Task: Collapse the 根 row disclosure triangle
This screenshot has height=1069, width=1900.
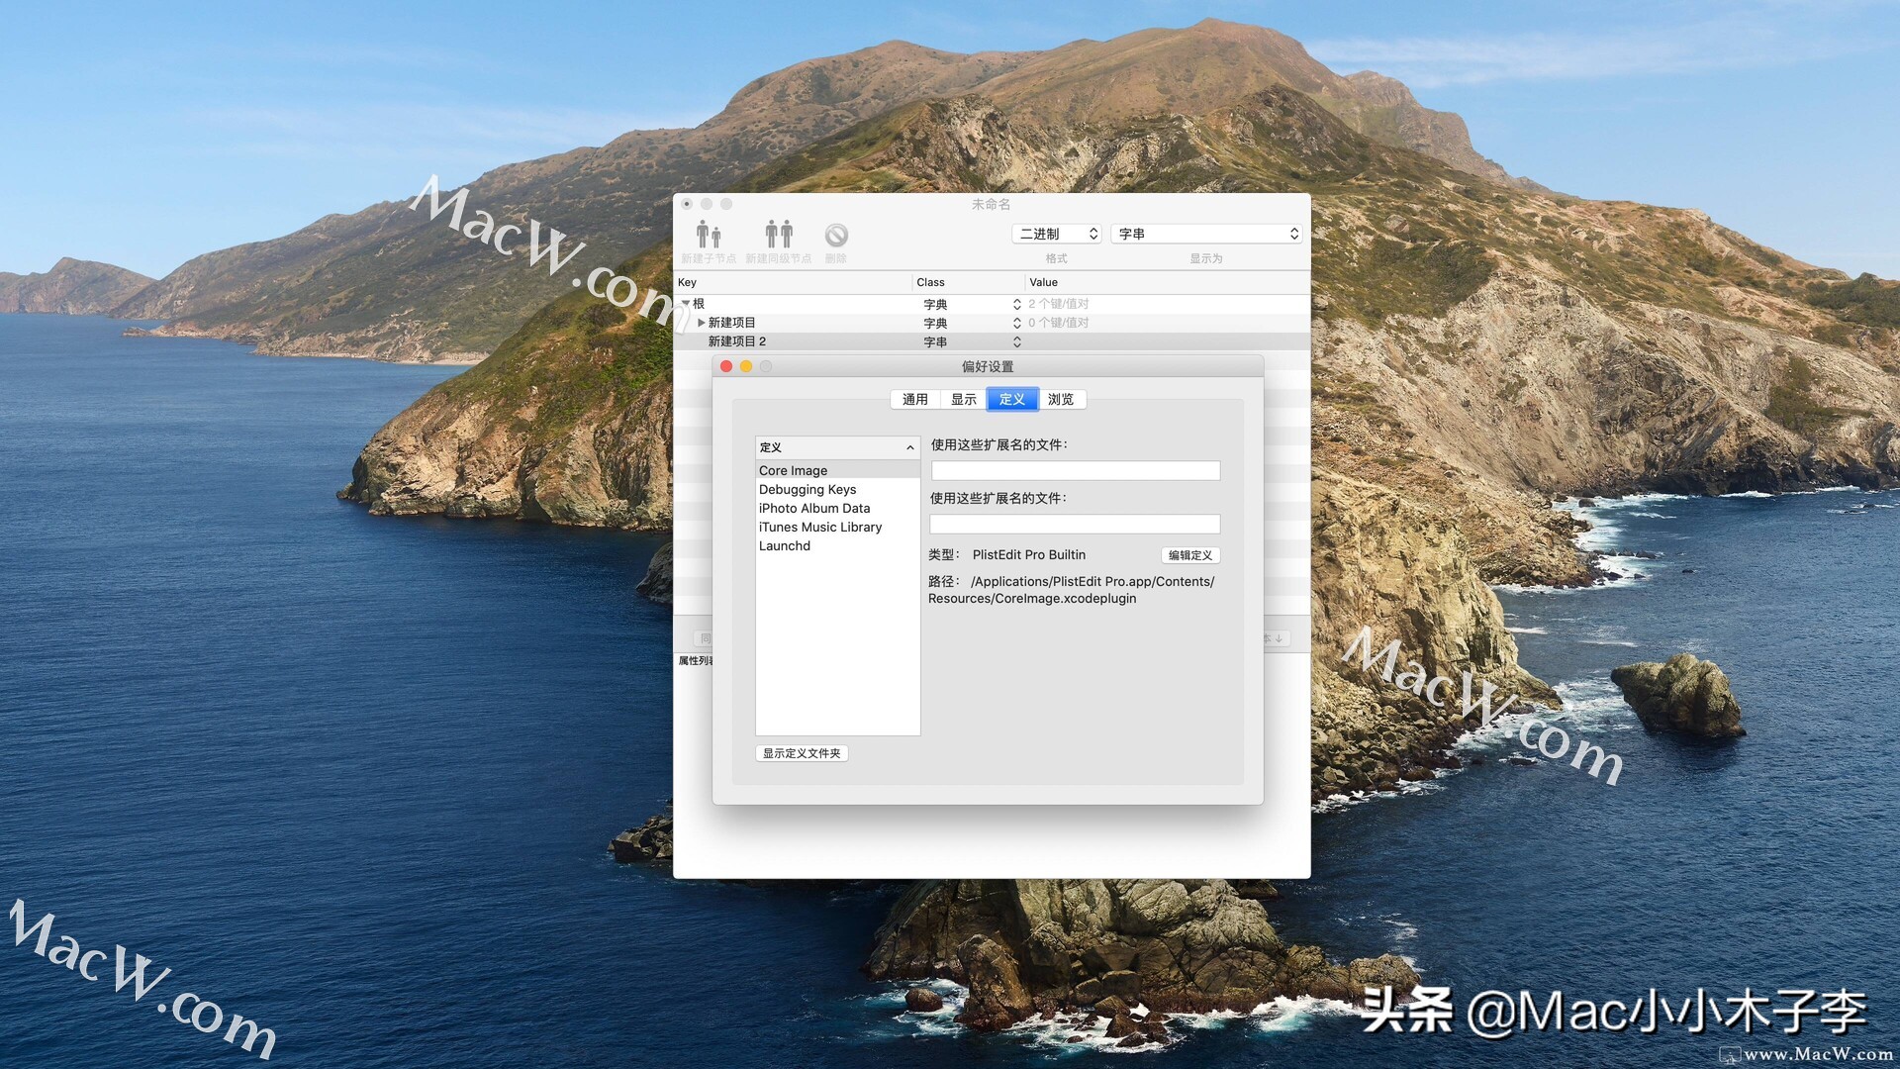Action: (685, 304)
